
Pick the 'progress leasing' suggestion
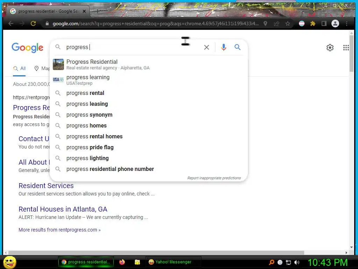148,104
